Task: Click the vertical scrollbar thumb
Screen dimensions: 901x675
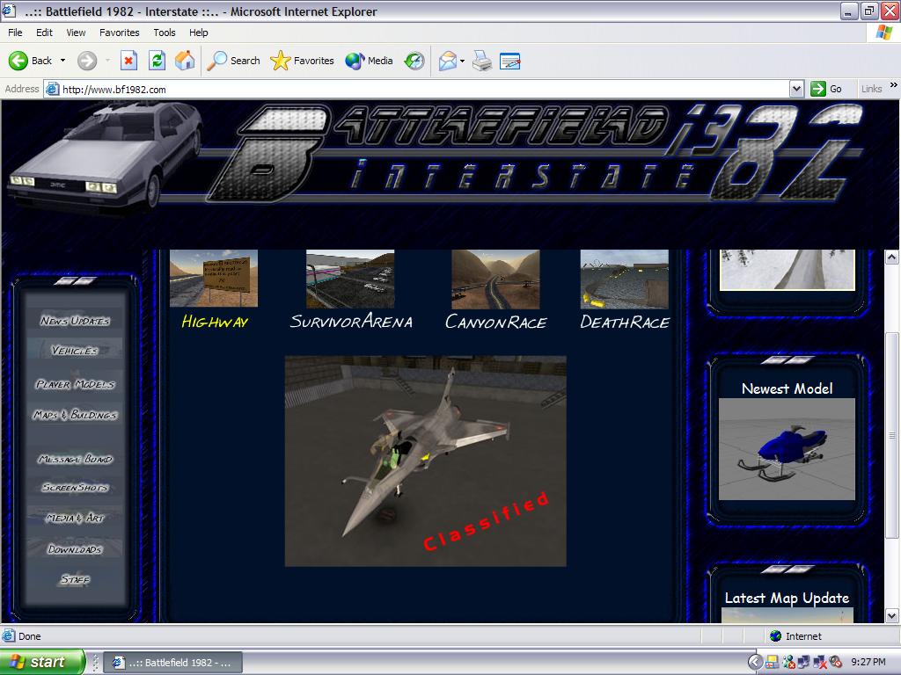Action: [892, 435]
